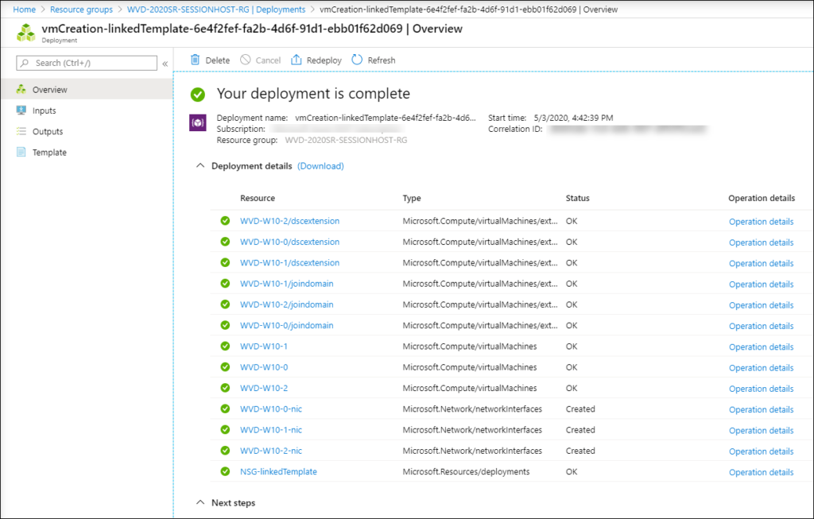Open the Overview menu item
814x519 pixels.
pyautogui.click(x=86, y=89)
